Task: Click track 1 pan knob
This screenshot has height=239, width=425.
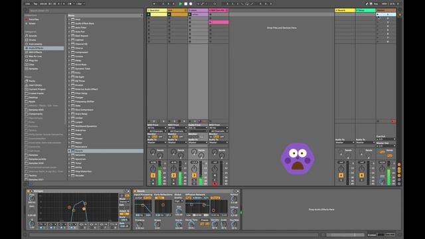Action: 153,169
